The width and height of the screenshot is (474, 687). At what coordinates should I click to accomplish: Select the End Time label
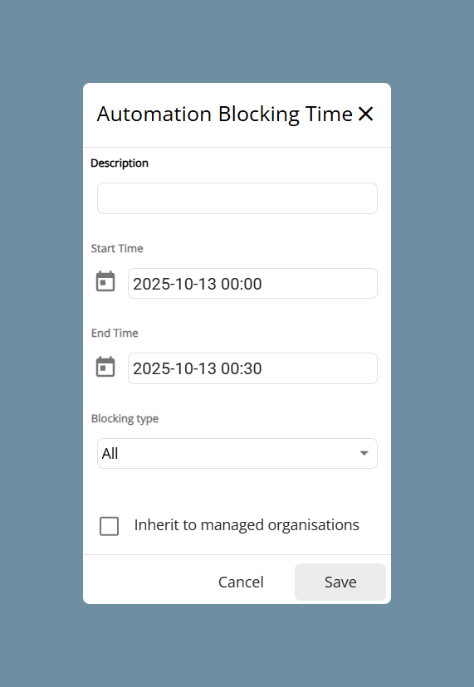[115, 333]
